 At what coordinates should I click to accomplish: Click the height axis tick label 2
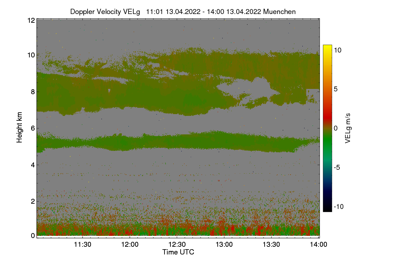pos(33,201)
